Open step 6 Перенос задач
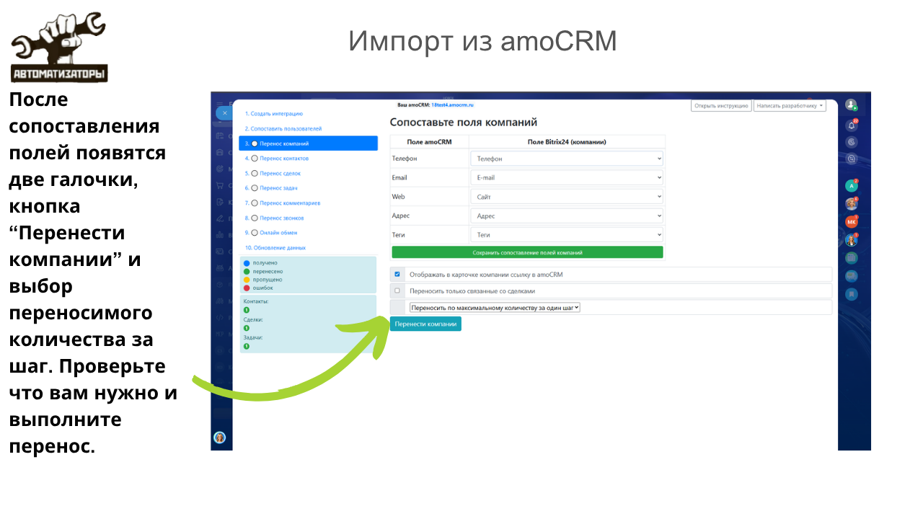923x519 pixels. tap(278, 188)
